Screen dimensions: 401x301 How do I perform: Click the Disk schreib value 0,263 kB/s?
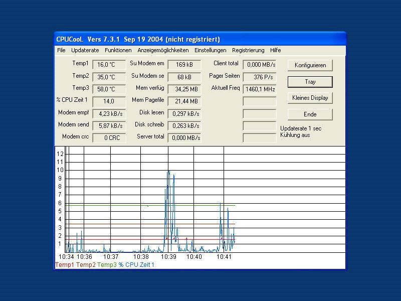coord(184,126)
